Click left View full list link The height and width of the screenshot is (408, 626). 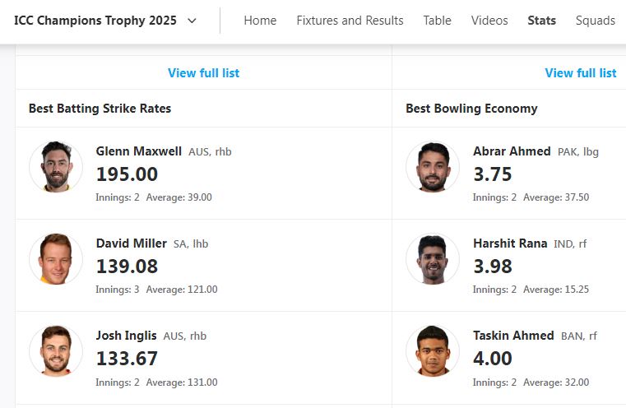point(203,73)
